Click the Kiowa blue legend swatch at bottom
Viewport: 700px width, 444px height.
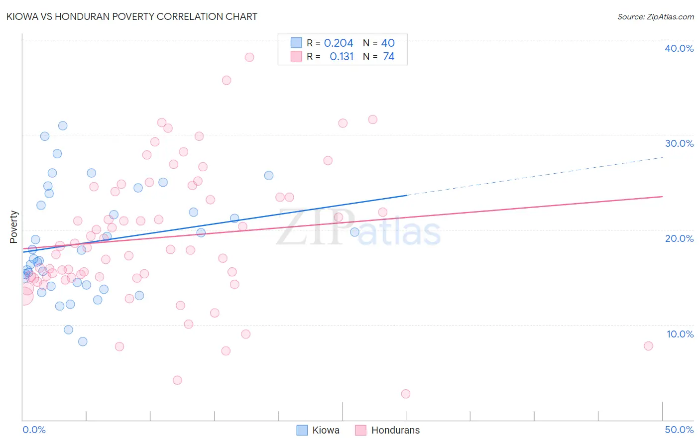(x=302, y=430)
